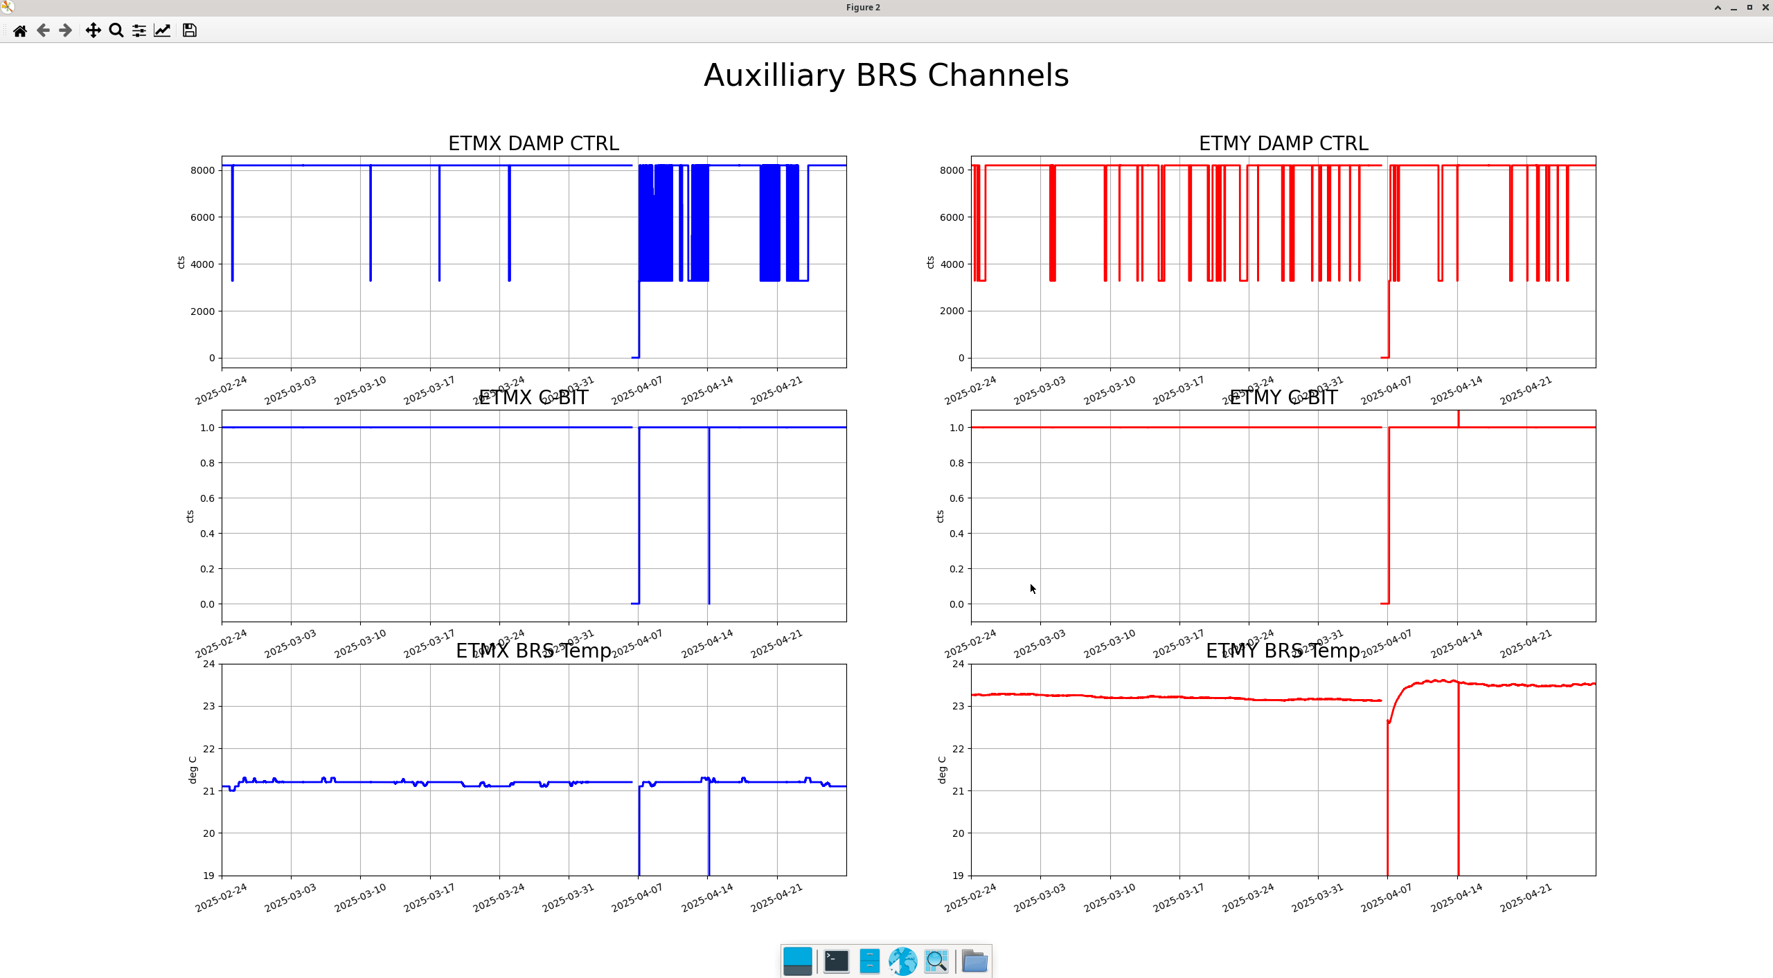Click inside the ETMX DAMP CTRL blue plot area
This screenshot has width=1773, height=978.
click(533, 262)
